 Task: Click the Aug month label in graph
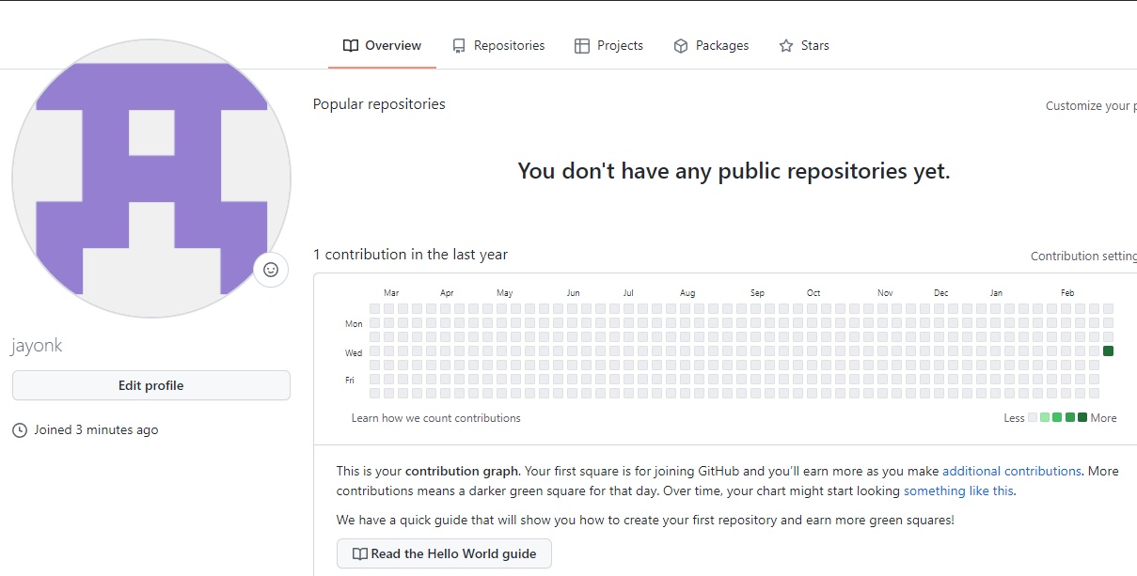pos(687,293)
